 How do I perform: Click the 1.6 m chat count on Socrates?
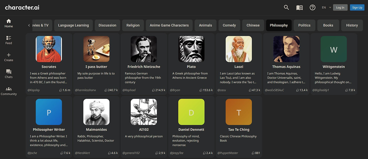(x=65, y=90)
